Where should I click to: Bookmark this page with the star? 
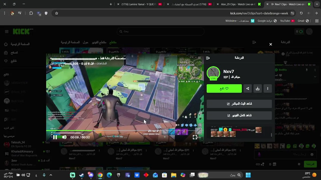coord(56,13)
